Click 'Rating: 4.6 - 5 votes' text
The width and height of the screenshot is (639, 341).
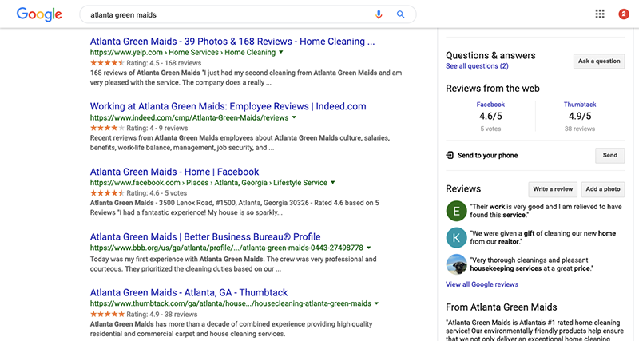click(157, 193)
